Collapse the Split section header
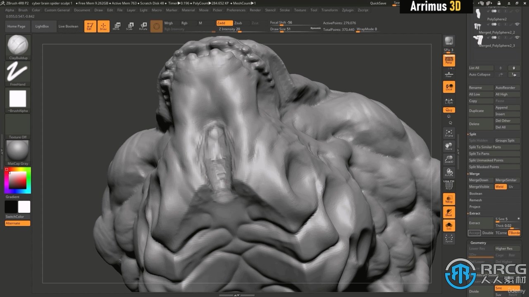This screenshot has width=529, height=297. (472, 134)
